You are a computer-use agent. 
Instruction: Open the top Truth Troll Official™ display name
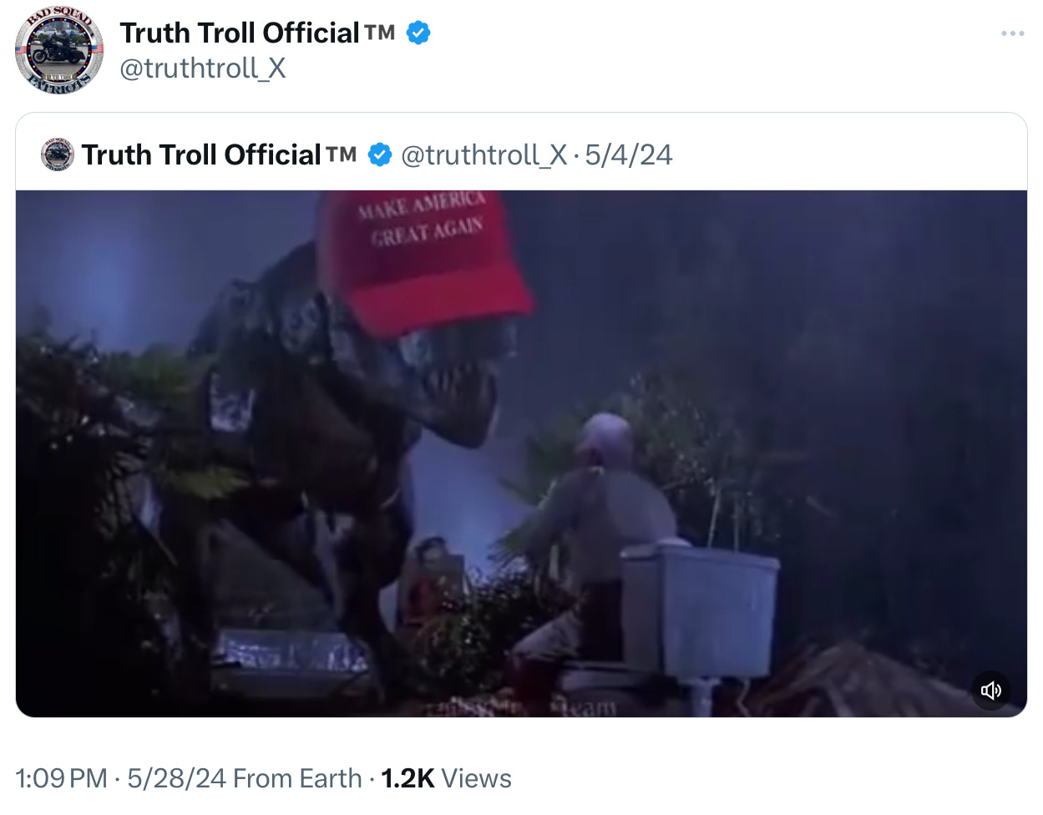click(257, 33)
